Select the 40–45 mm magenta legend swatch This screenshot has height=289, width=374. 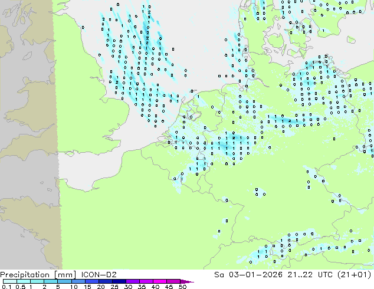[160, 281]
